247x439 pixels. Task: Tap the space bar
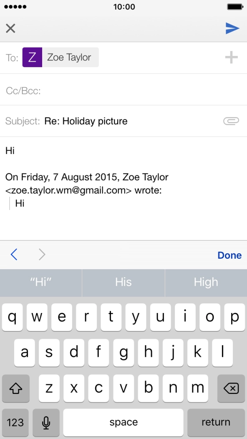(123, 422)
